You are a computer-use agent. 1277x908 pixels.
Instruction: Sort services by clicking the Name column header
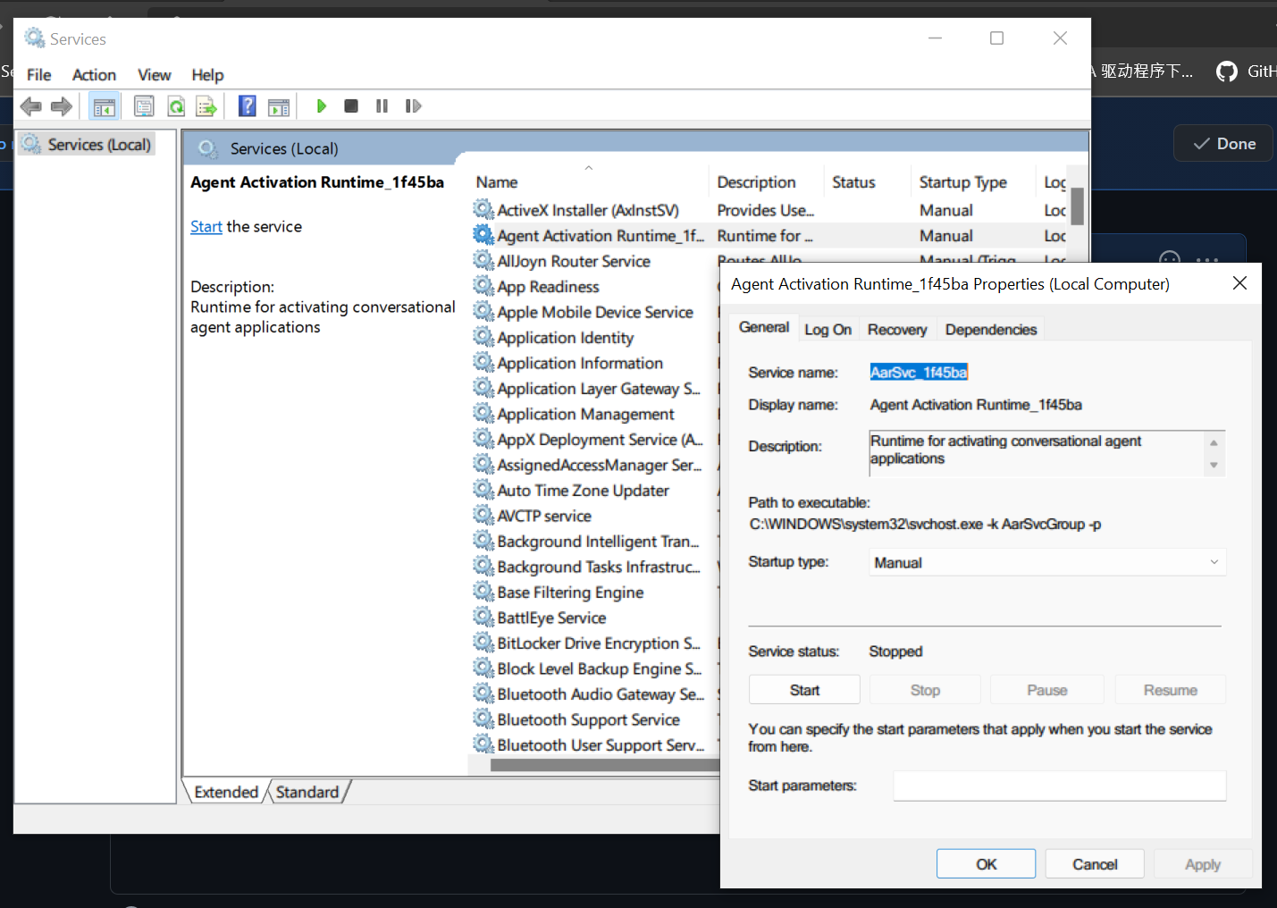497,181
